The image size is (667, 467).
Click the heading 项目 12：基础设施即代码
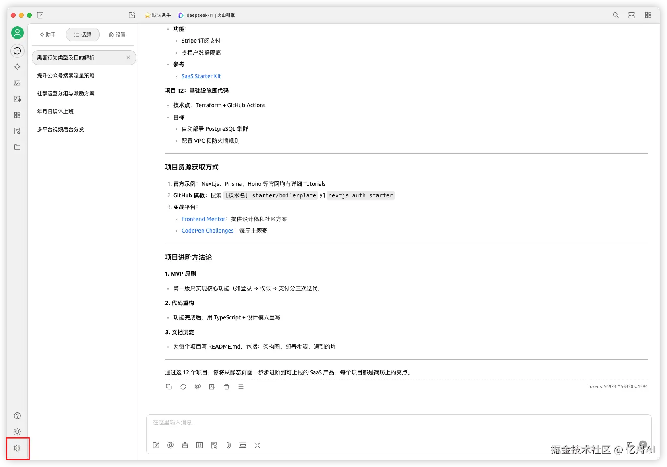(197, 91)
